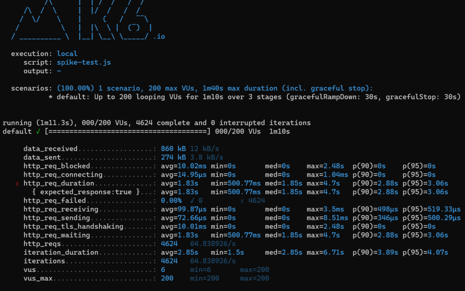Screen dimensions: 465x291
Task: Select the spike-test.js script name
Action: (x=84, y=63)
